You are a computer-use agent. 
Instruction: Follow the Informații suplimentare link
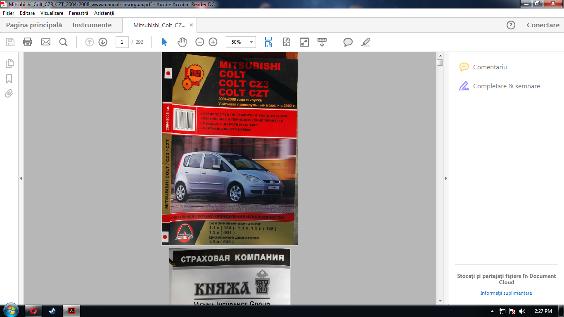[506, 293]
